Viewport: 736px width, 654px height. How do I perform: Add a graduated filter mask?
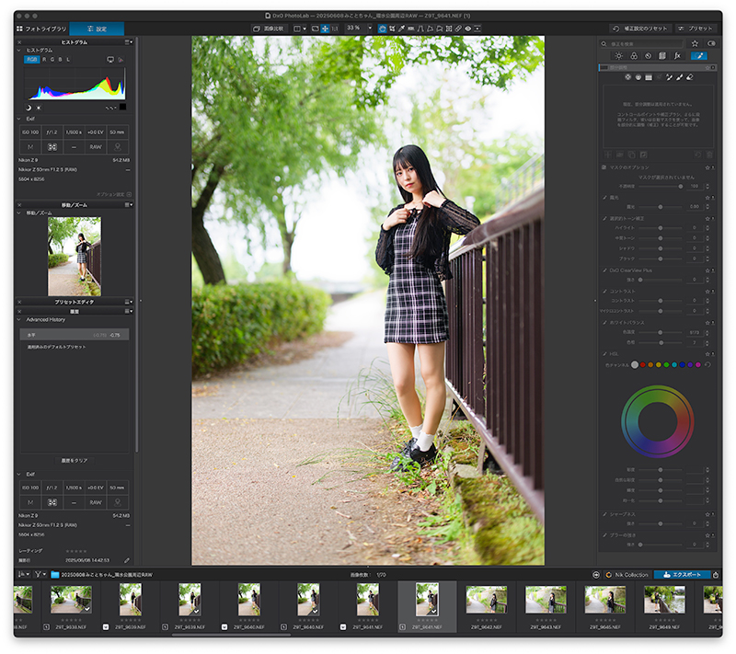pyautogui.click(x=649, y=77)
